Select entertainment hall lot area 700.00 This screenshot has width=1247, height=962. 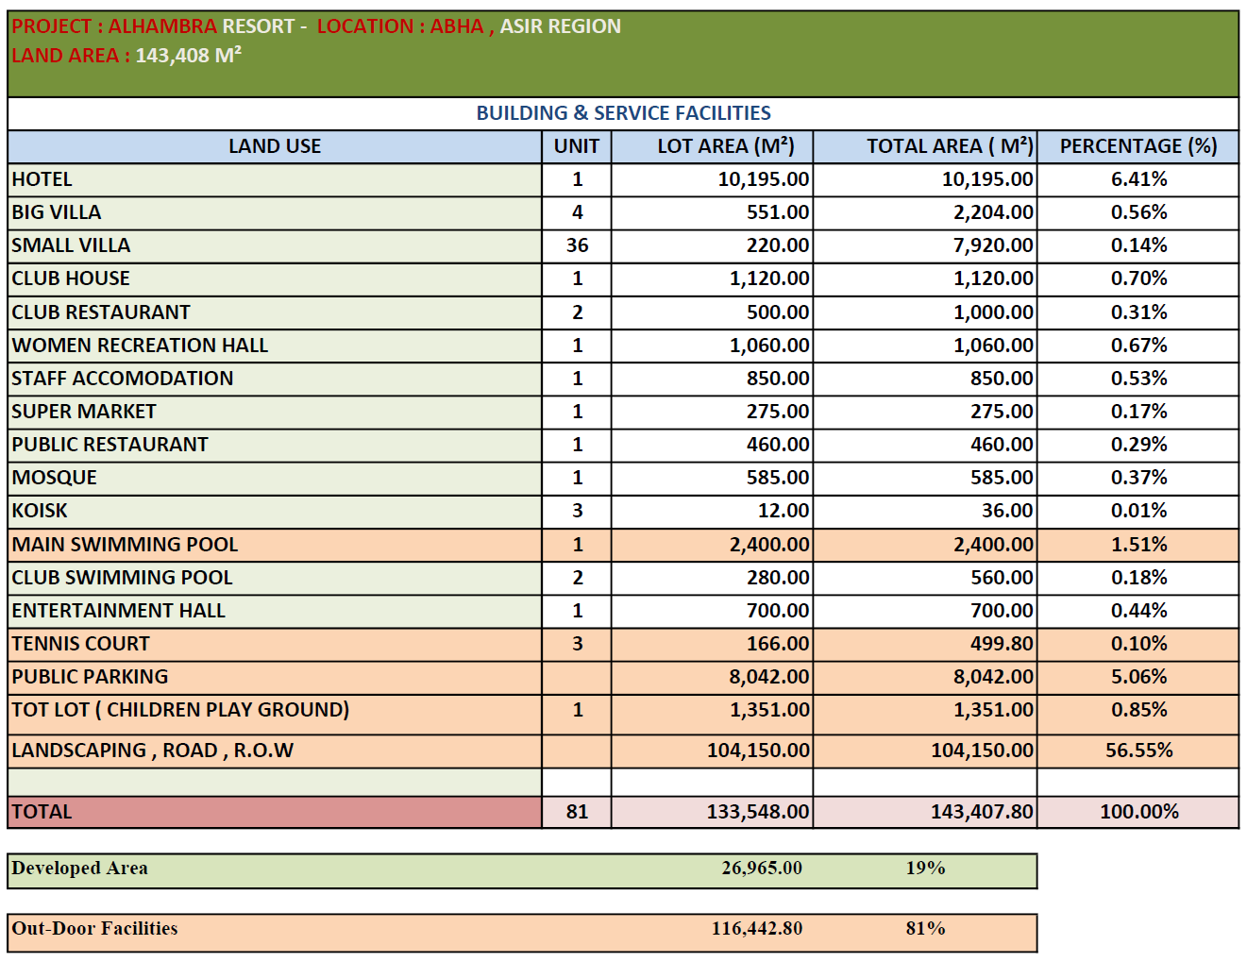(x=778, y=611)
